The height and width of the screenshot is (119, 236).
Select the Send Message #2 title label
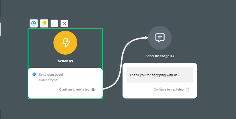coord(160,56)
